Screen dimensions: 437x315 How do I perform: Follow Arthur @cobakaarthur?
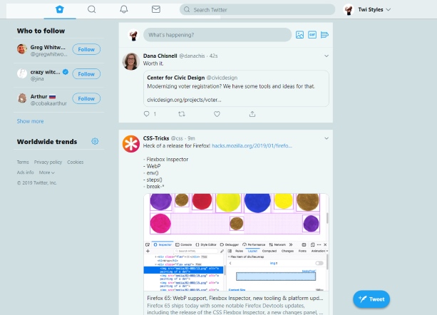coord(86,98)
